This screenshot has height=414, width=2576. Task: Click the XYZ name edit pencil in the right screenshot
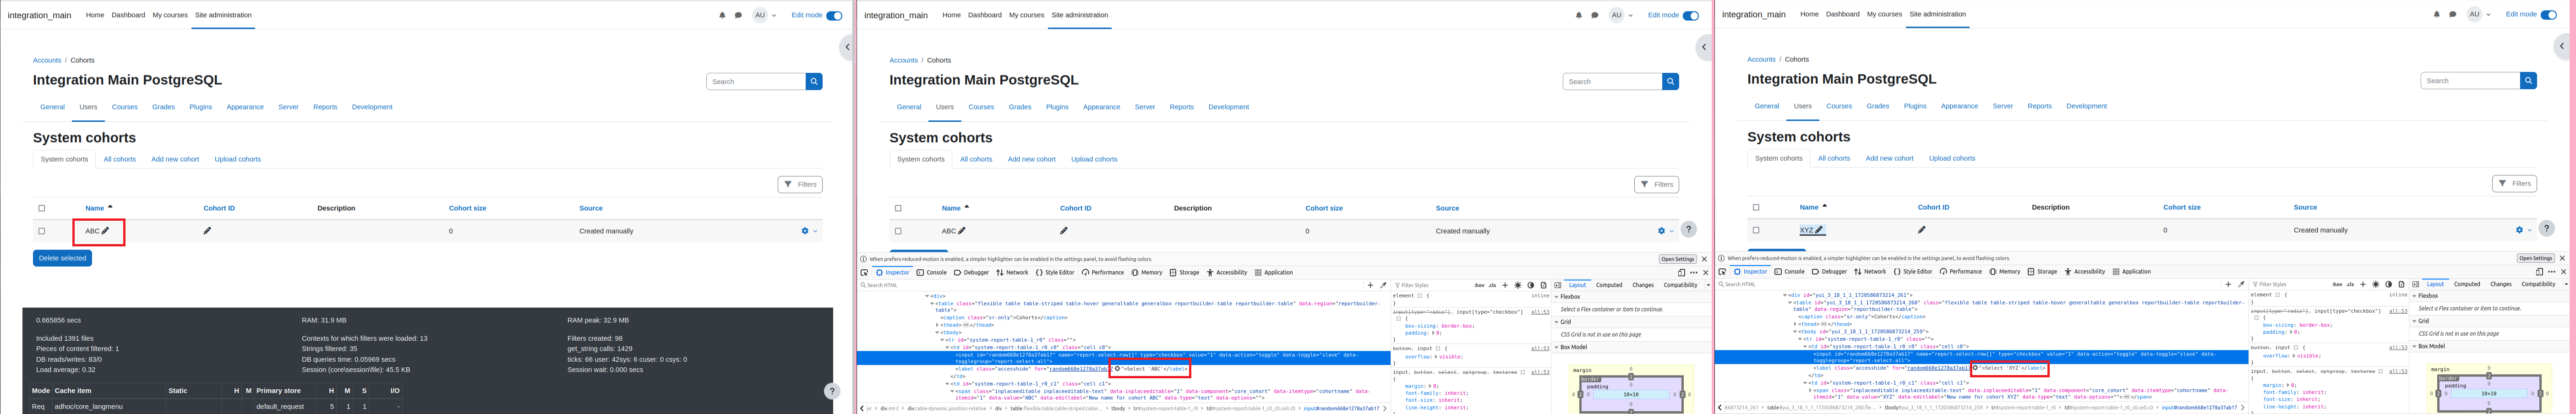click(1819, 230)
